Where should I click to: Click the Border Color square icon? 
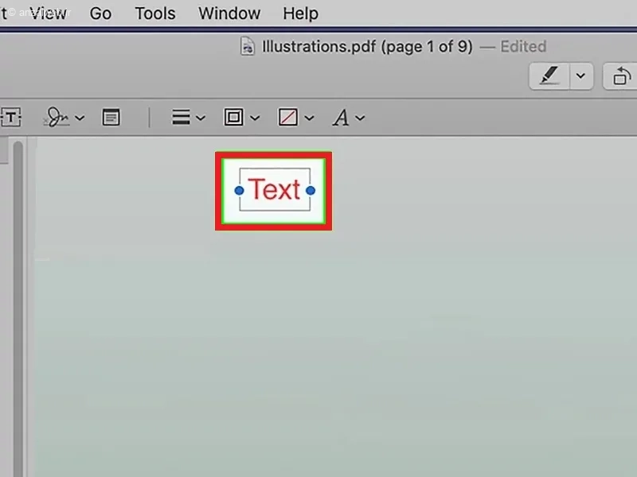[233, 118]
